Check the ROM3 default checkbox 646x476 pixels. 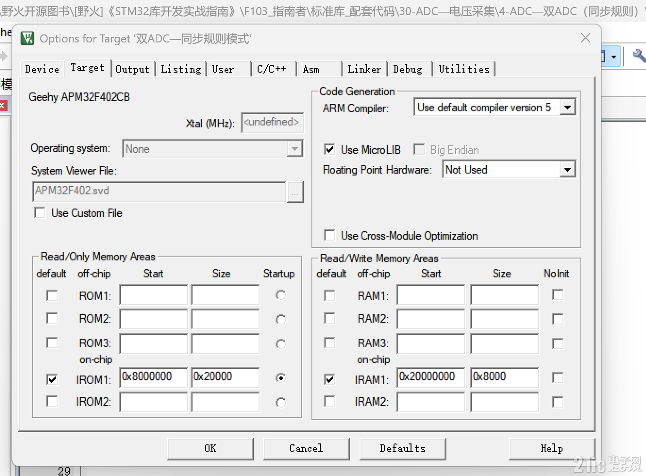click(52, 342)
